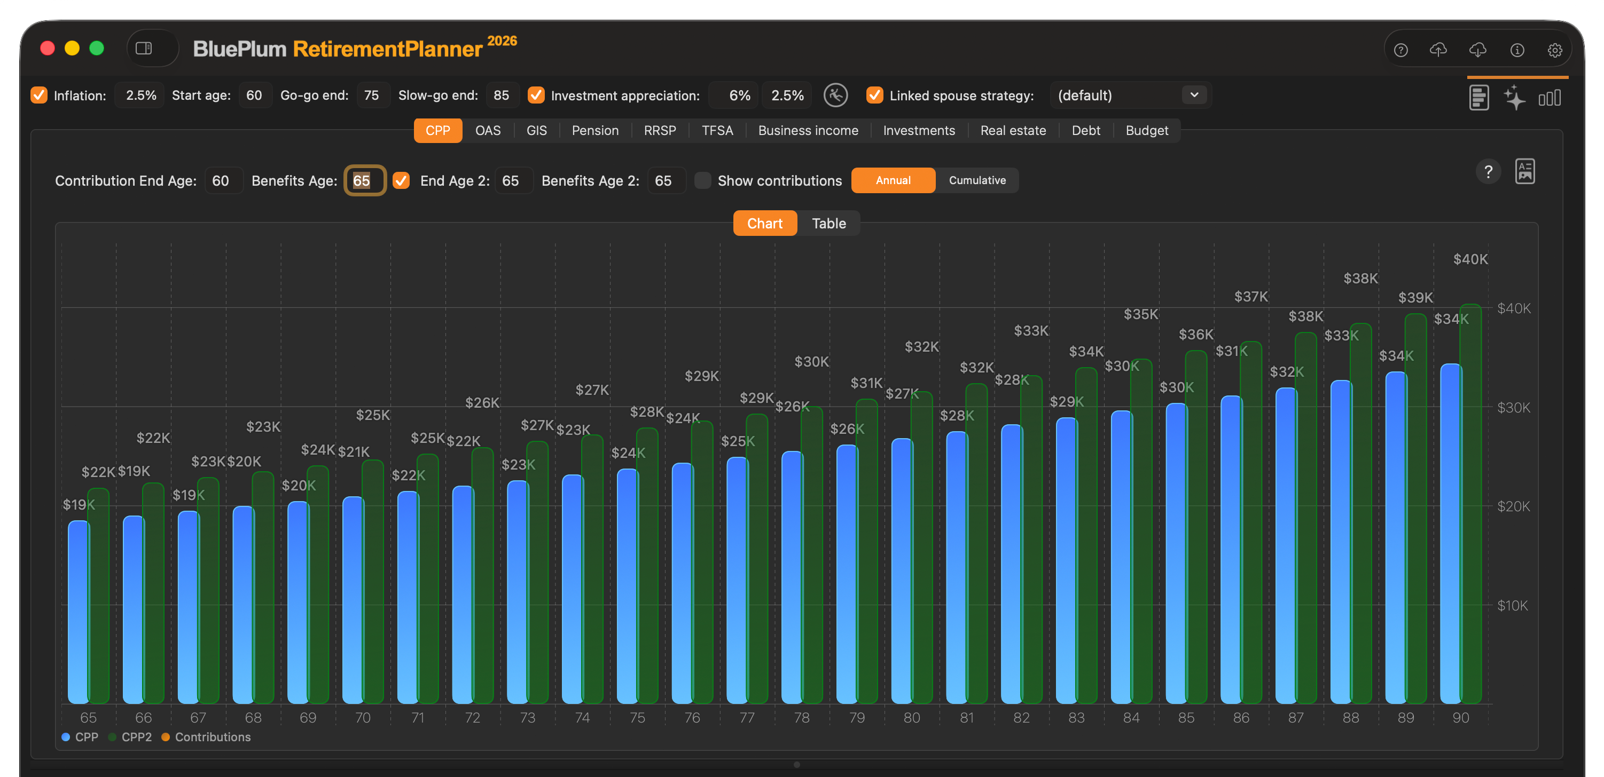Click the blue CPP bar for age 80

tap(902, 571)
